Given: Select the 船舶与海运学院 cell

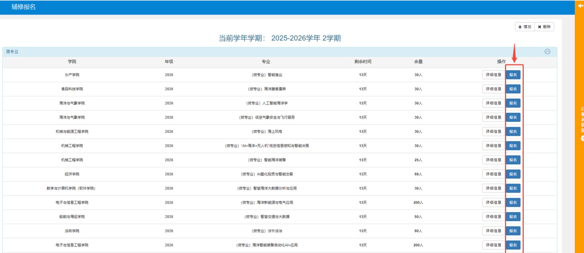Looking at the screenshot, I should pyautogui.click(x=72, y=217).
